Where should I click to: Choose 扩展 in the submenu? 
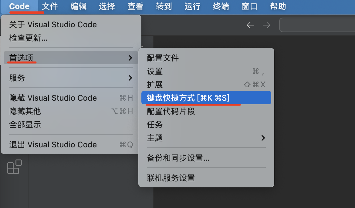206,84
